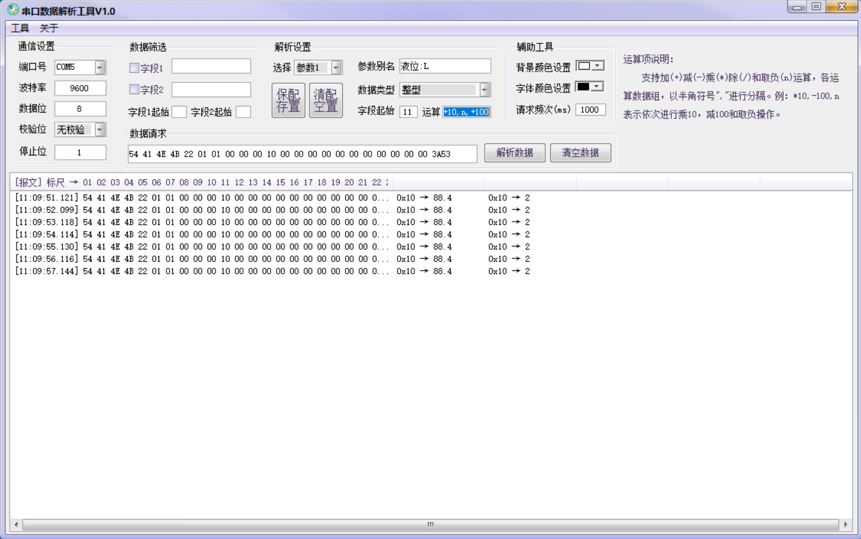Screen dimensions: 861x539
Task: Expand the 校验位 parity dropdown
Action: (x=100, y=130)
